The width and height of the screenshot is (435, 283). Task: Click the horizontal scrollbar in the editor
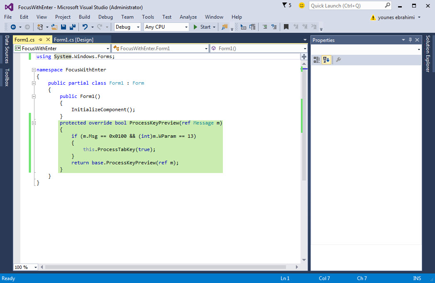tap(166, 267)
